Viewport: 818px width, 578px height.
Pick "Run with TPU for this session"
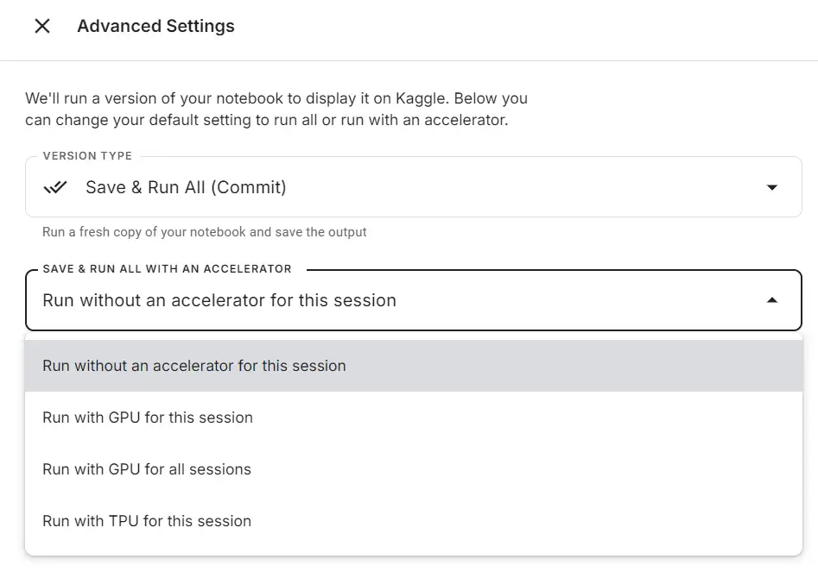pos(147,521)
